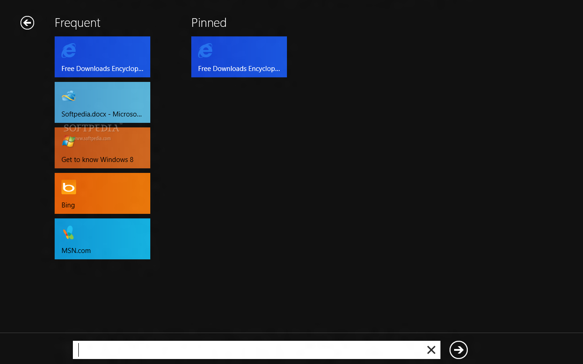The image size is (583, 364).
Task: Clear the address bar with the X
Action: tap(431, 350)
